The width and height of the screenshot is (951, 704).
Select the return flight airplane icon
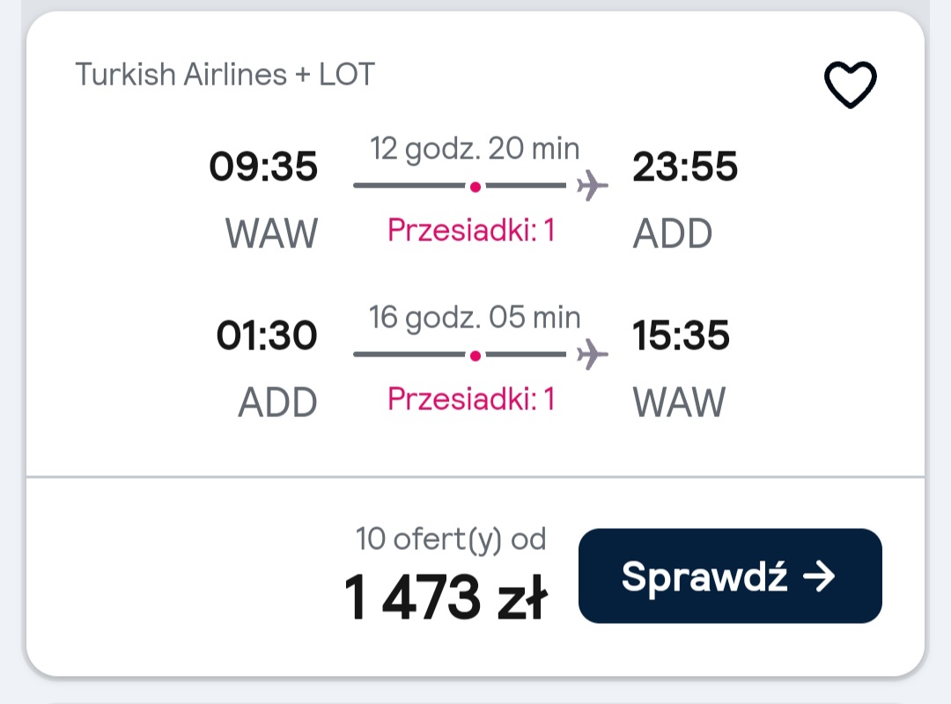pos(592,354)
